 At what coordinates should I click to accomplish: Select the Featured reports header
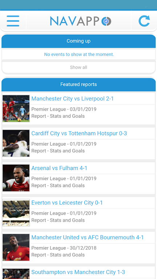(x=78, y=85)
